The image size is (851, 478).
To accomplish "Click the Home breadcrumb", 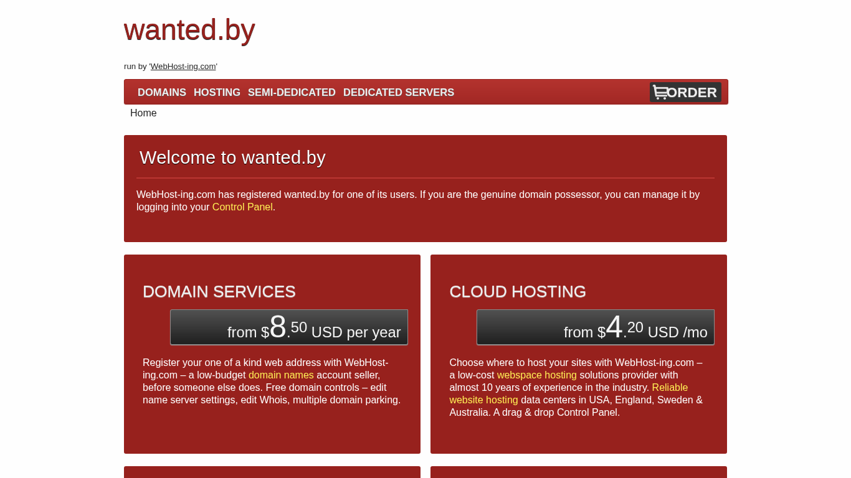I will click(x=143, y=113).
